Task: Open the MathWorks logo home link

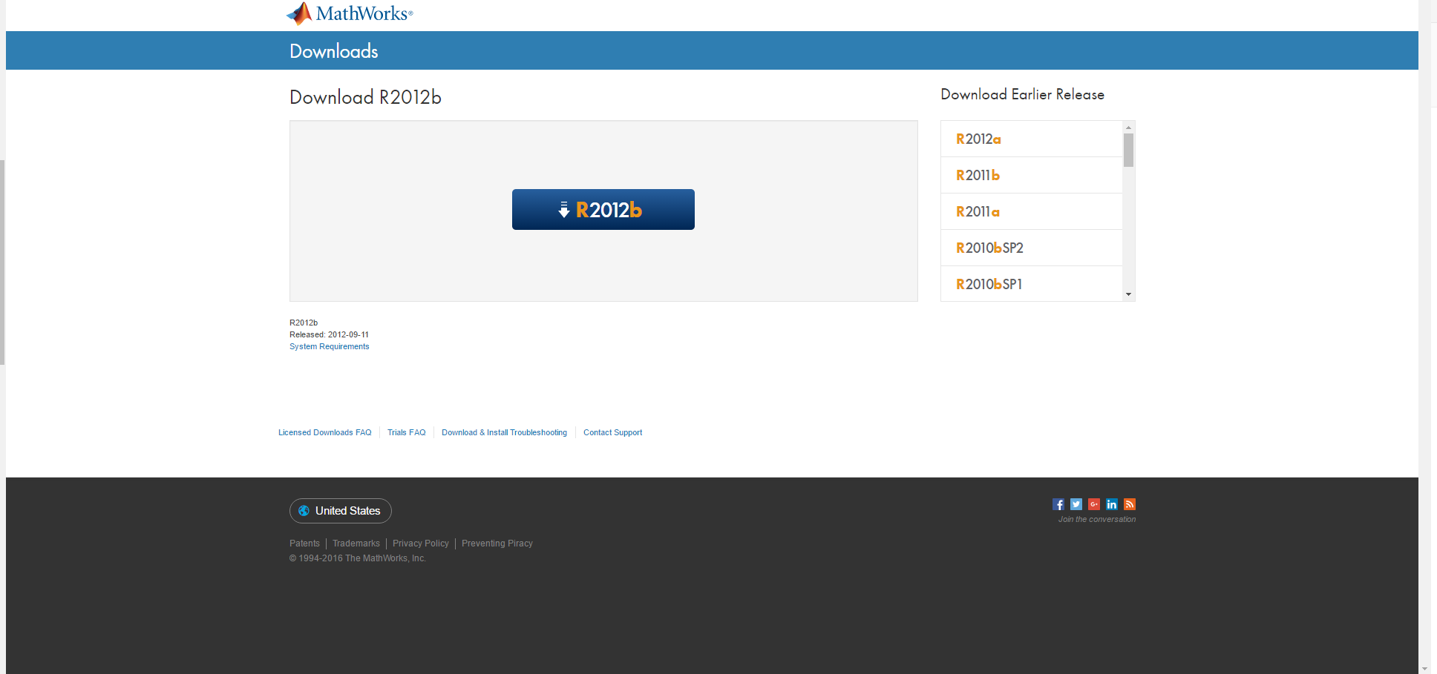Action: pos(350,13)
